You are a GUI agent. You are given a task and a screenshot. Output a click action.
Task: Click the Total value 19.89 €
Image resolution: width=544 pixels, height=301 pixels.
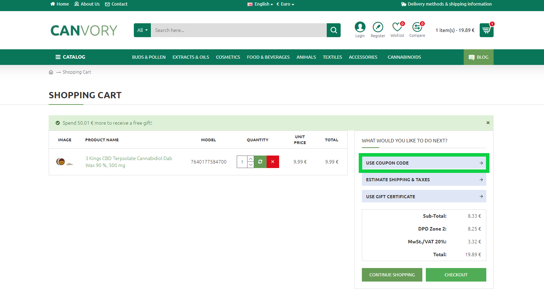473,254
